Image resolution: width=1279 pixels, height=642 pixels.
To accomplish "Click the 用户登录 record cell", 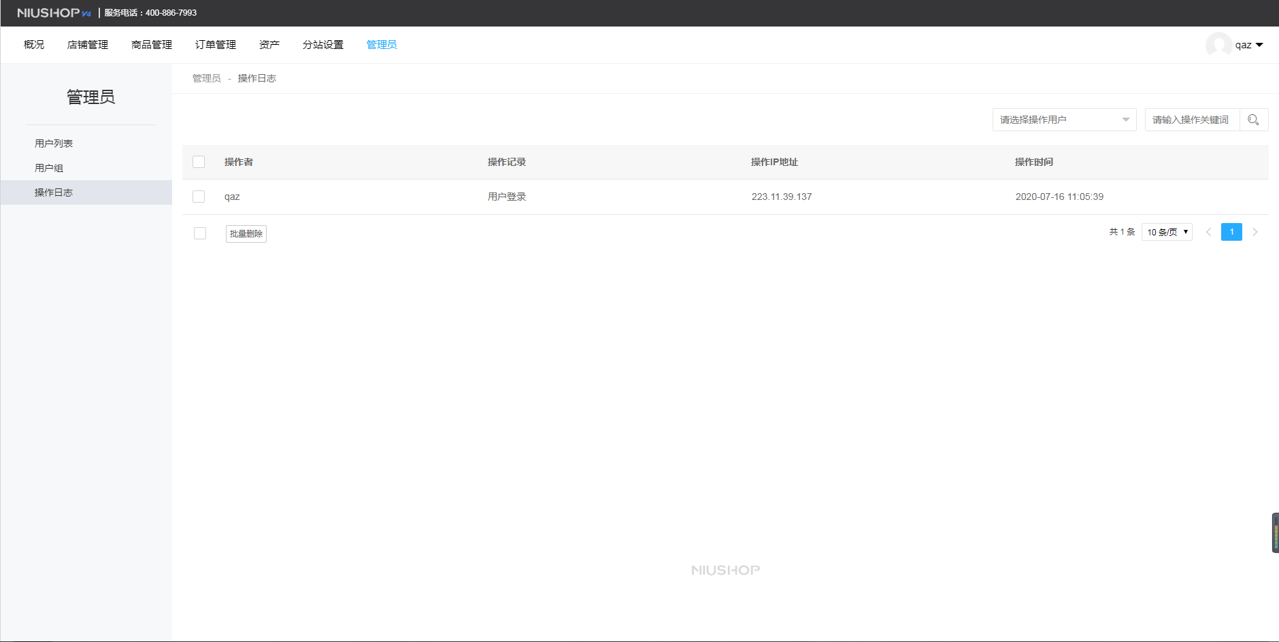I will (x=507, y=197).
